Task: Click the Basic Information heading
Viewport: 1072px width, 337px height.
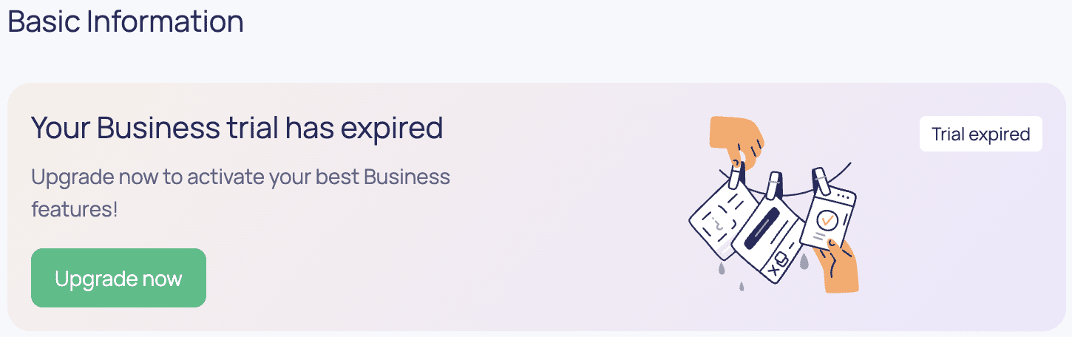Action: pos(126,21)
